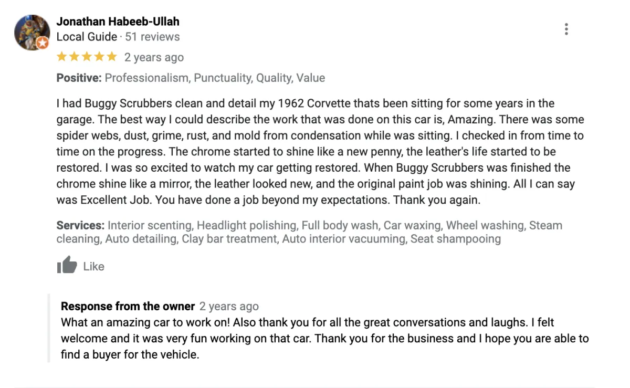Click the Services label
This screenshot has height=388, width=630.
tap(80, 225)
